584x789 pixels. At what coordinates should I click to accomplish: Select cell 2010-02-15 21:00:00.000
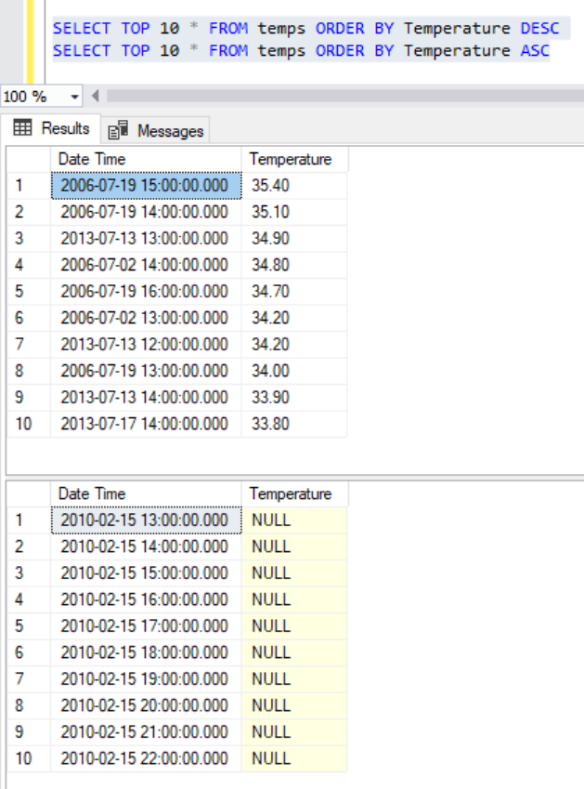pos(146,732)
